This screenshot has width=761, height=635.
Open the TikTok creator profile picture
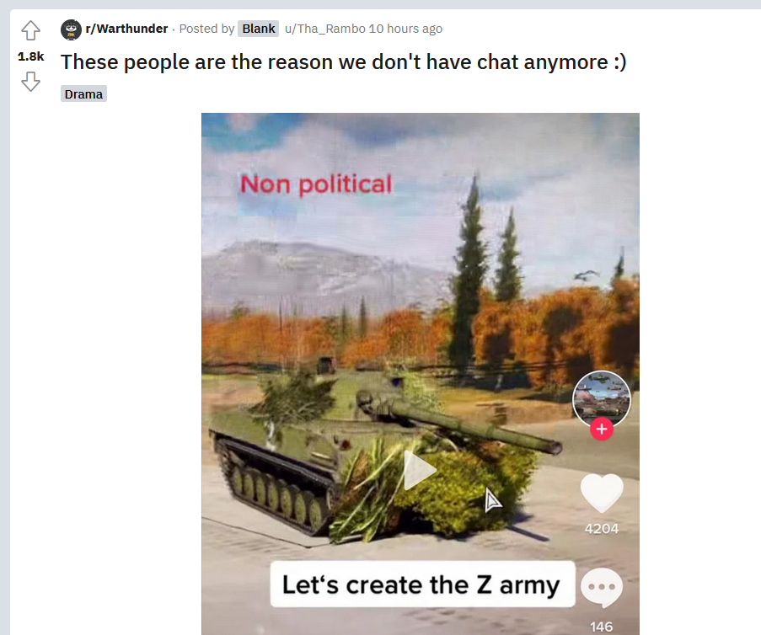[602, 398]
